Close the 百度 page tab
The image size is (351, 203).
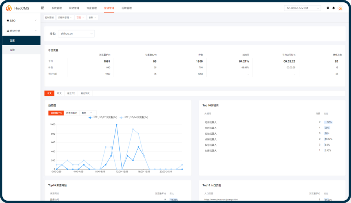click(x=83, y=18)
